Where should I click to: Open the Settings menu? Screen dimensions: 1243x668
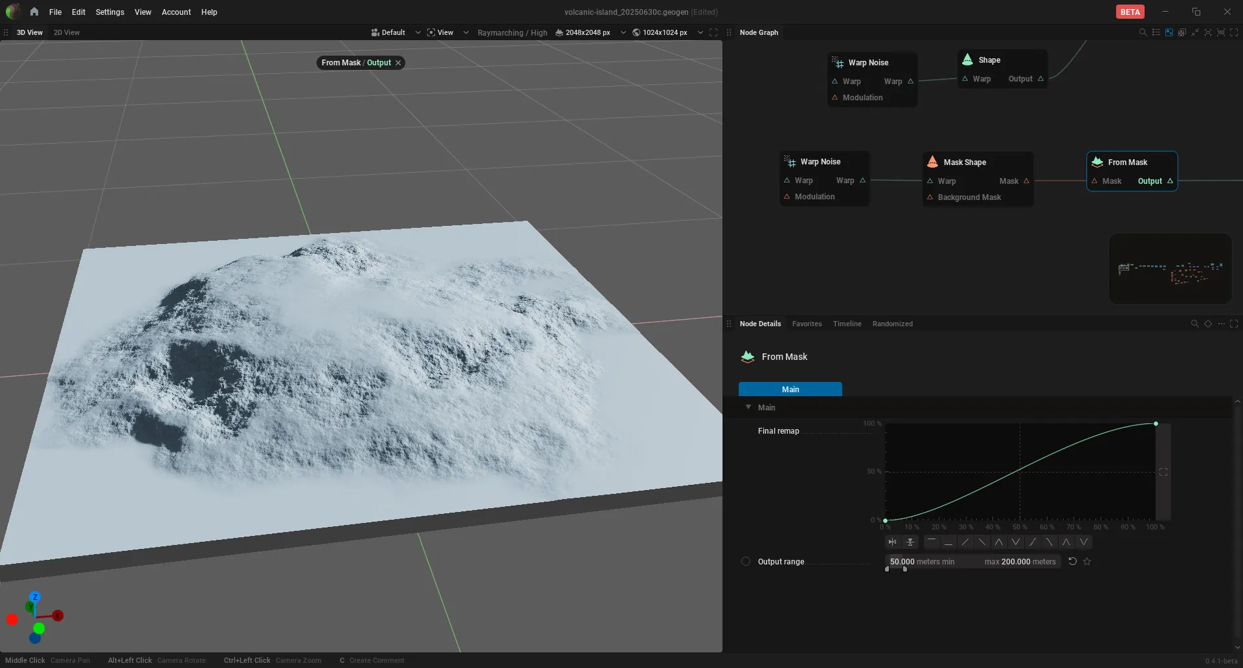[x=109, y=12]
